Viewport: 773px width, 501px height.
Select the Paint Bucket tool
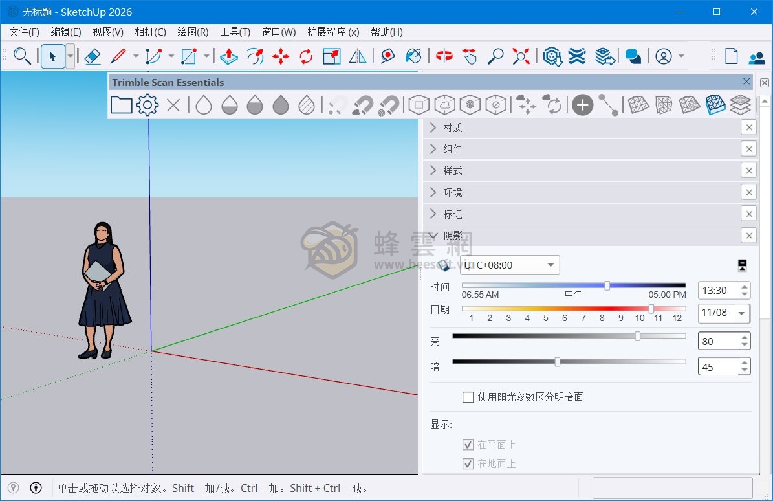coord(413,56)
